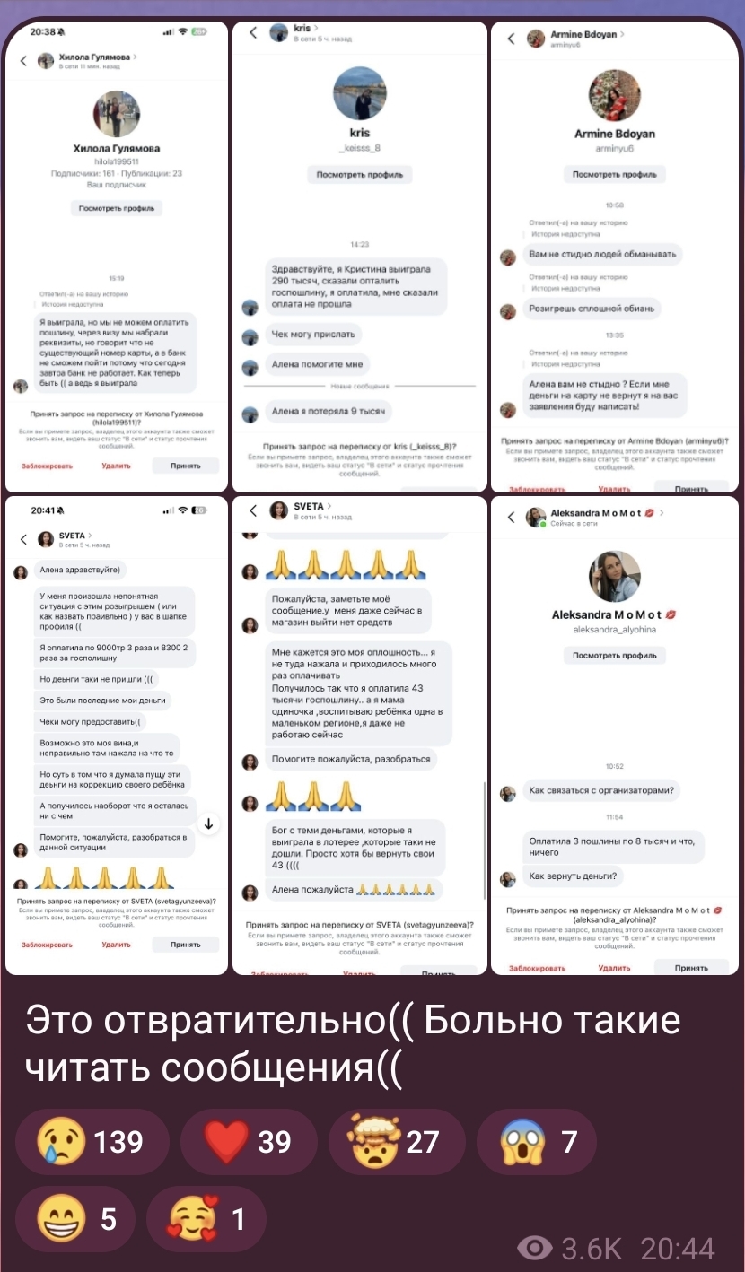The image size is (745, 1272).
Task: Expand the Aleksandra MoMot header chevron
Action: [662, 513]
